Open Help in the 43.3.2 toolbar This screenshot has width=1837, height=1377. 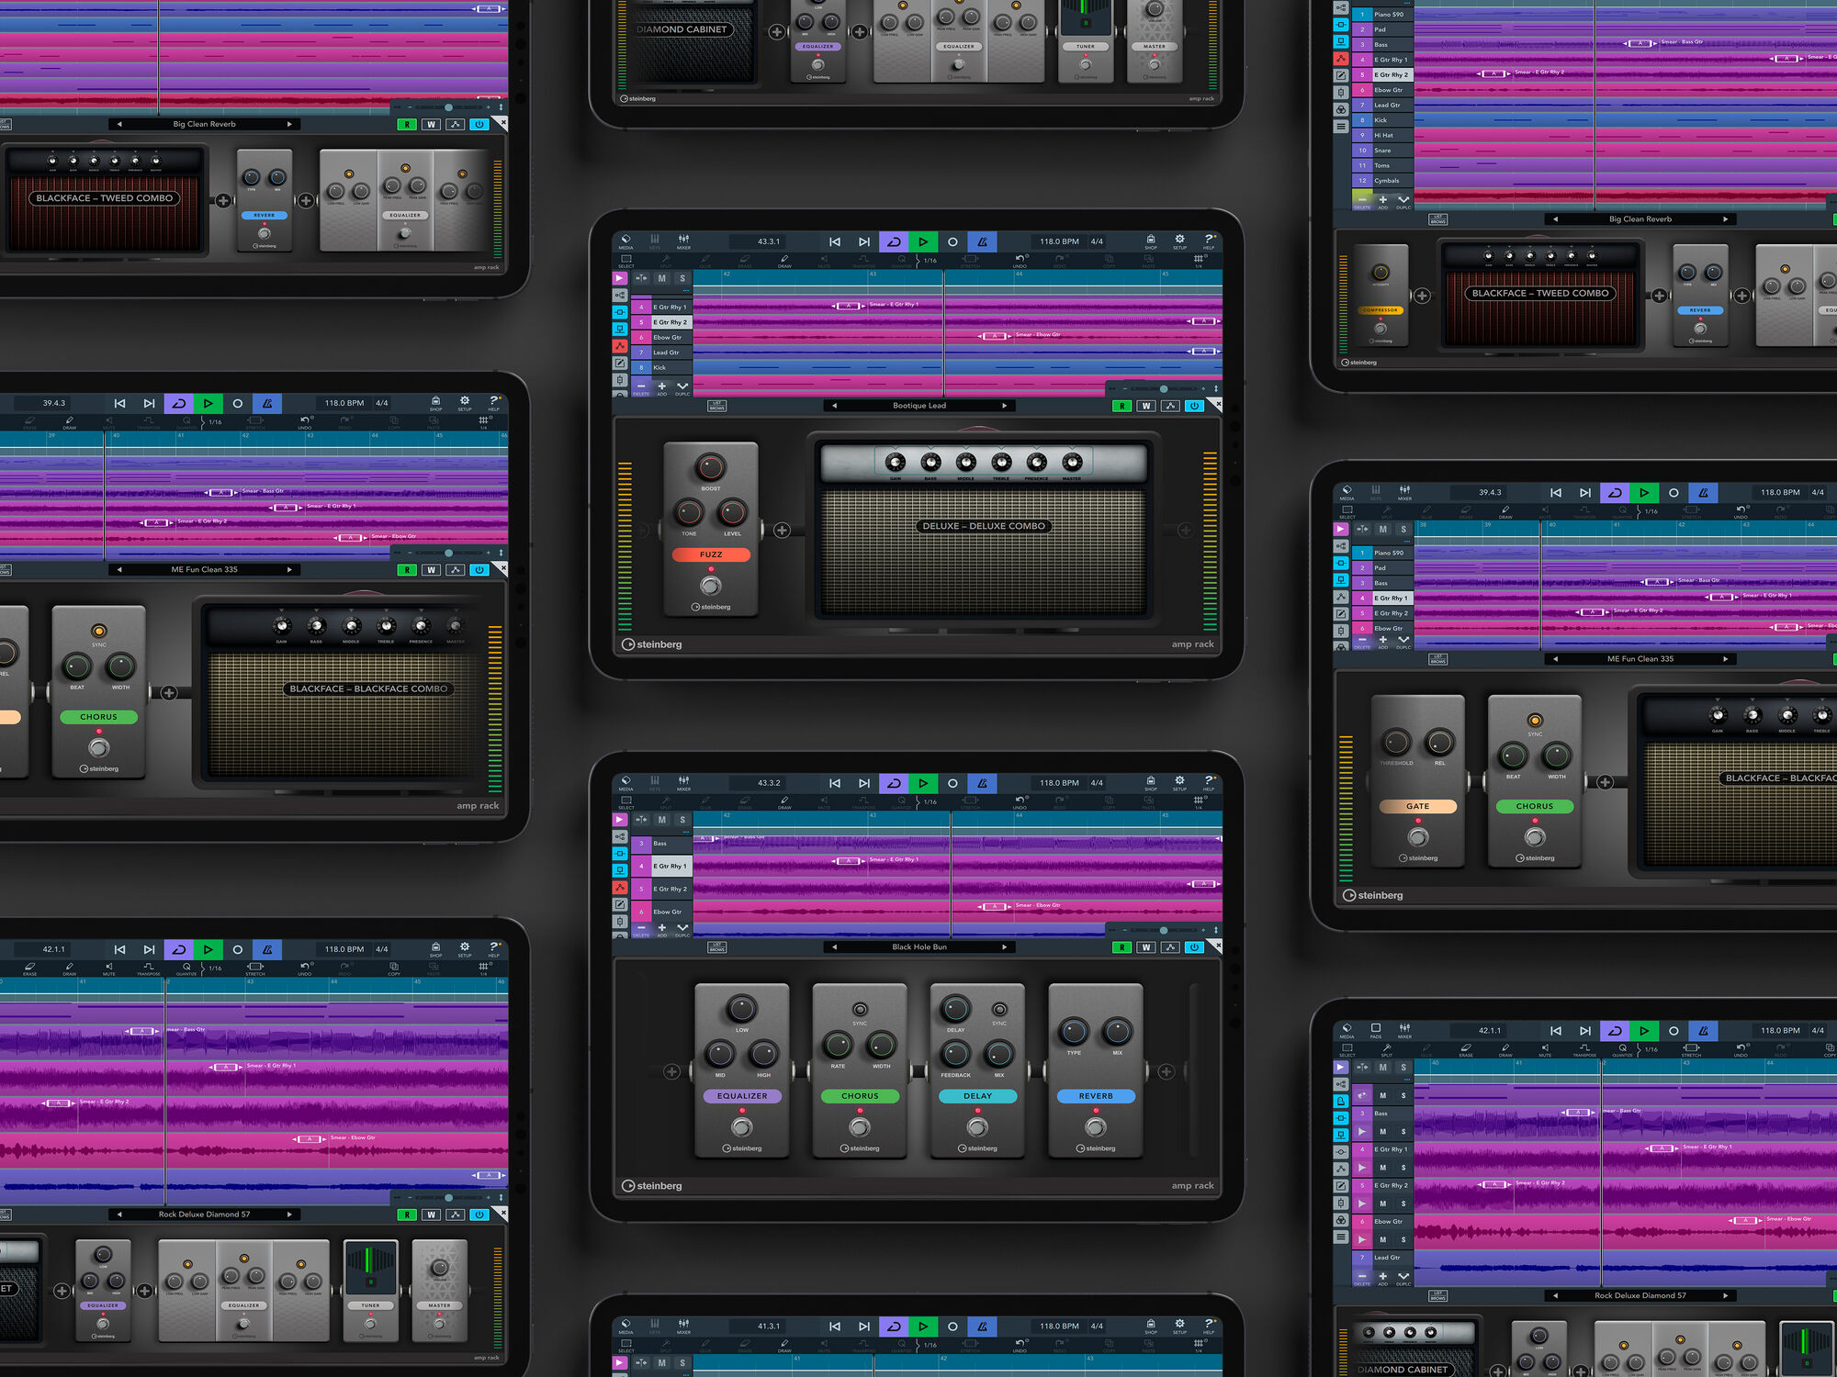[1209, 782]
